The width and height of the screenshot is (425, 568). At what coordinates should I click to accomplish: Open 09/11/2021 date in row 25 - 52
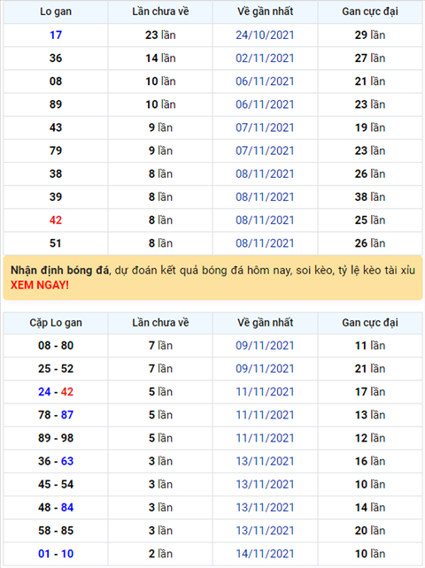point(265,369)
